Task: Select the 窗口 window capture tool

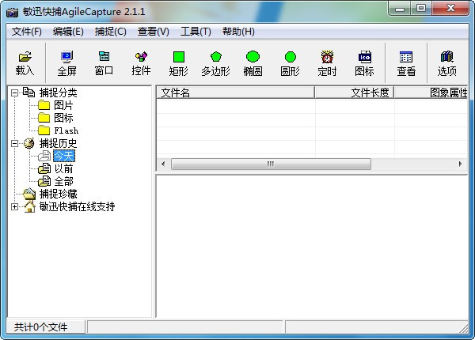Action: coord(104,62)
